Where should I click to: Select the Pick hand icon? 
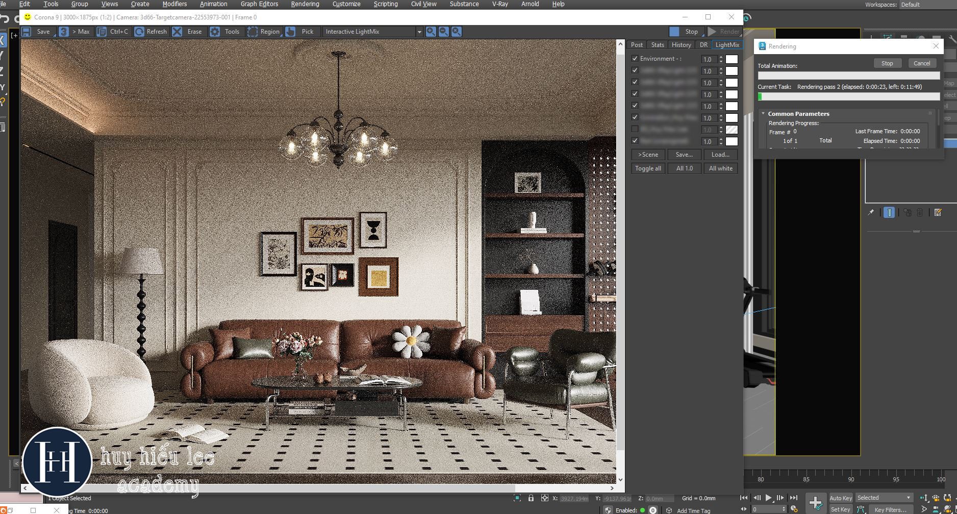pos(290,32)
